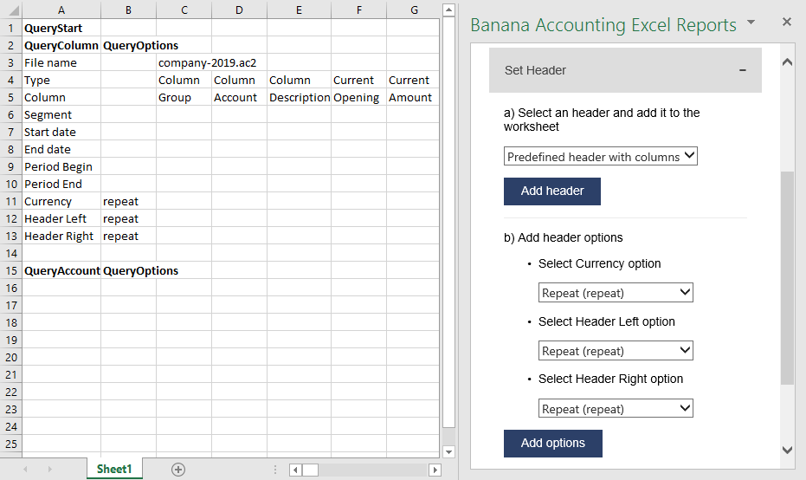This screenshot has height=480, width=806.
Task: Switch to the Sheet1 tab
Action: 114,469
